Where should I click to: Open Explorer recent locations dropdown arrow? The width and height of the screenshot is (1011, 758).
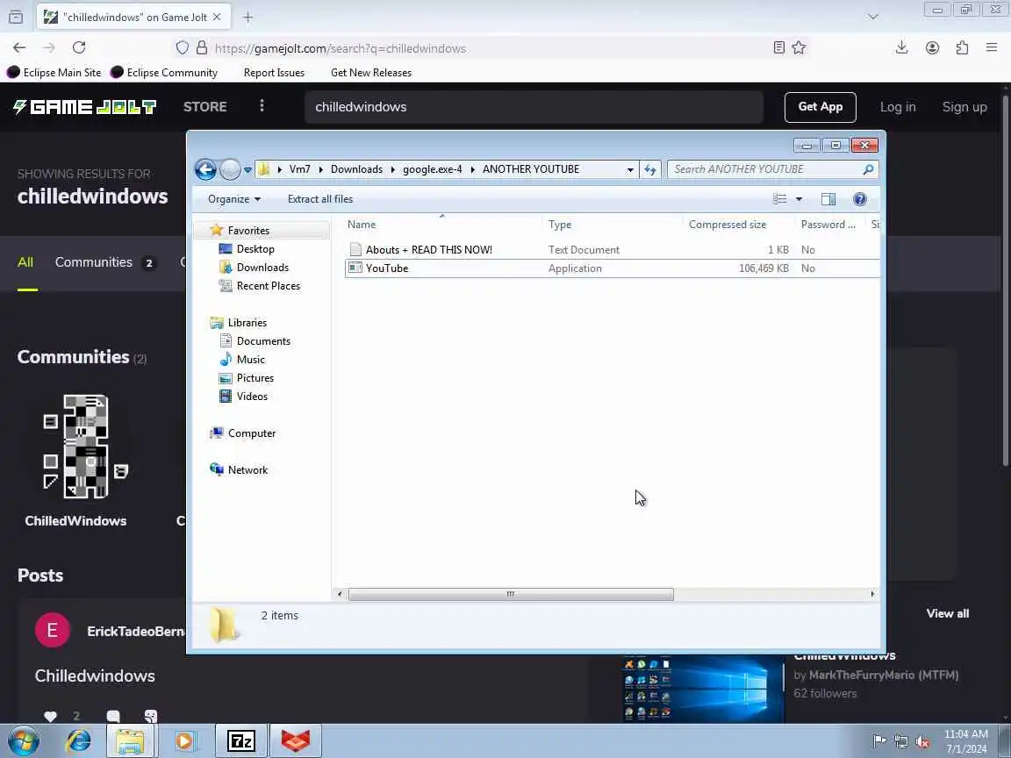pos(247,170)
